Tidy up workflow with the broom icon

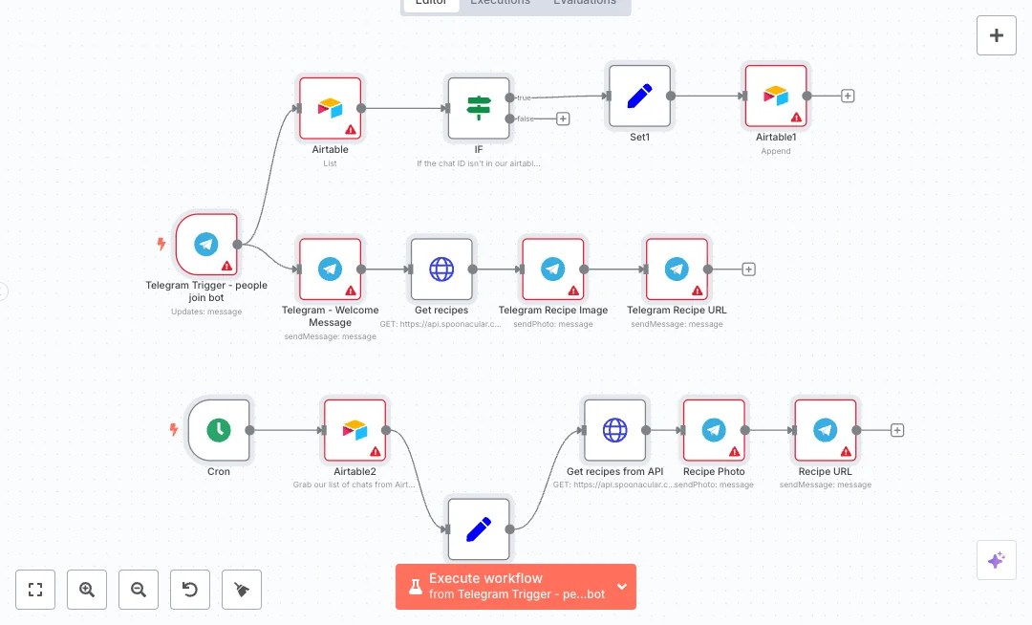tap(242, 590)
